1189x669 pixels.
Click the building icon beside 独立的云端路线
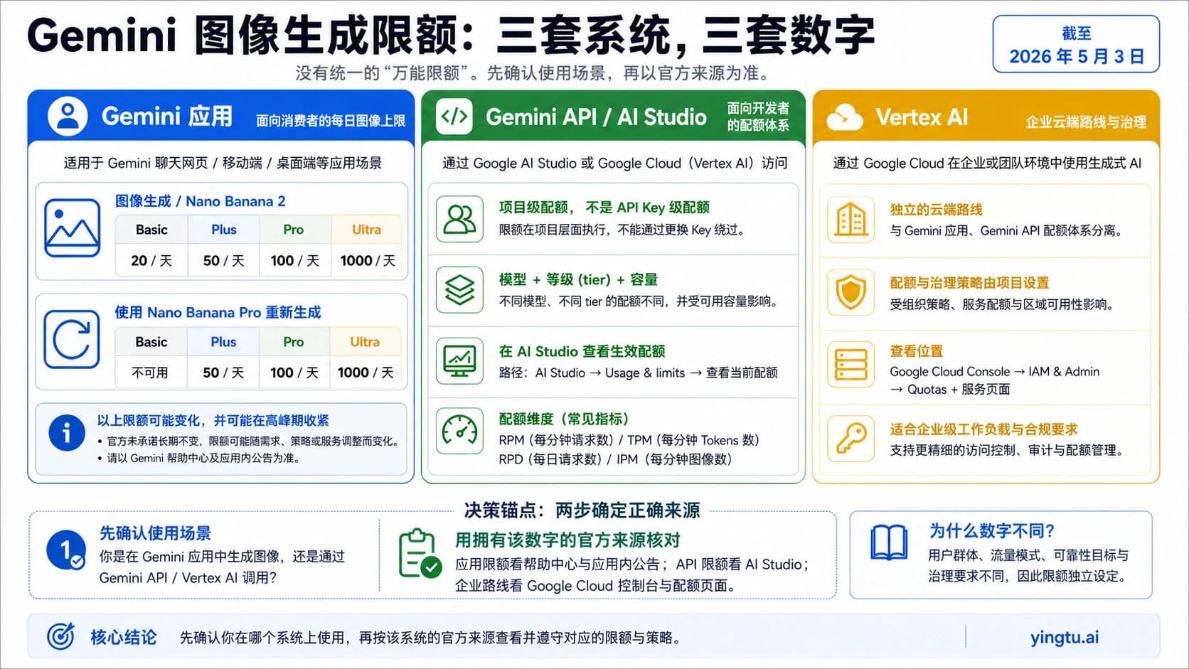(851, 220)
